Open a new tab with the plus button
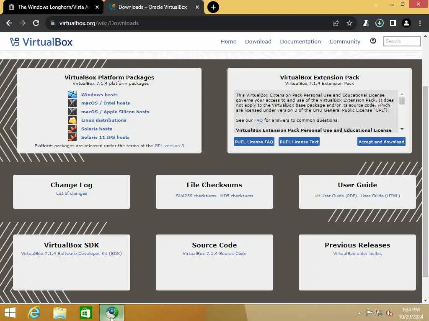This screenshot has height=321, width=429. tap(213, 7)
